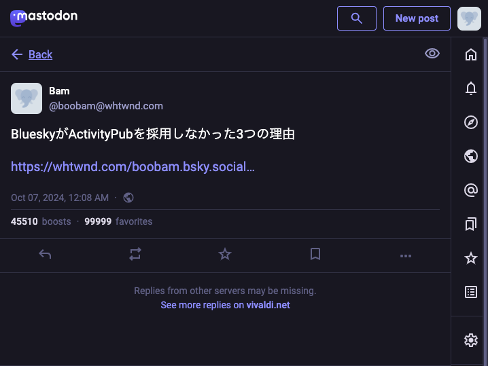Reply to Bam's post
This screenshot has width=488, height=366.
pos(45,255)
